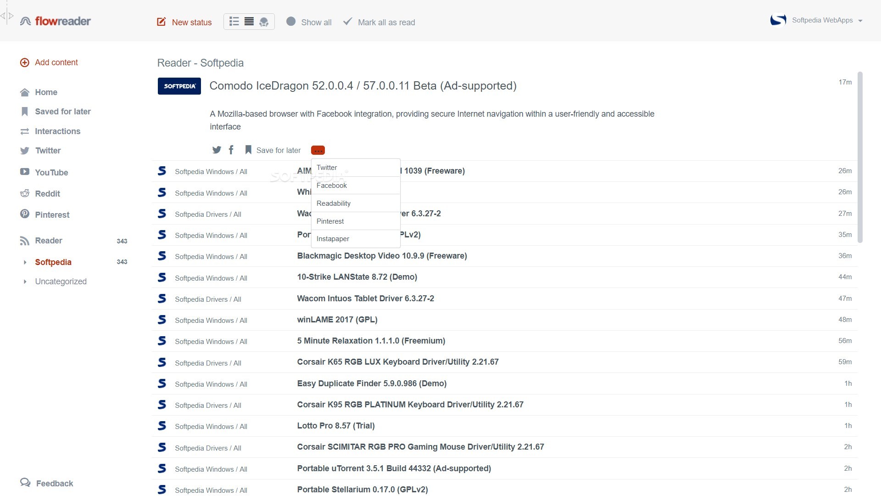
Task: Open the Reader RSS section
Action: (x=48, y=241)
